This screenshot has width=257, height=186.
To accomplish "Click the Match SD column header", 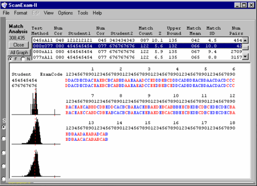I will (x=213, y=31).
